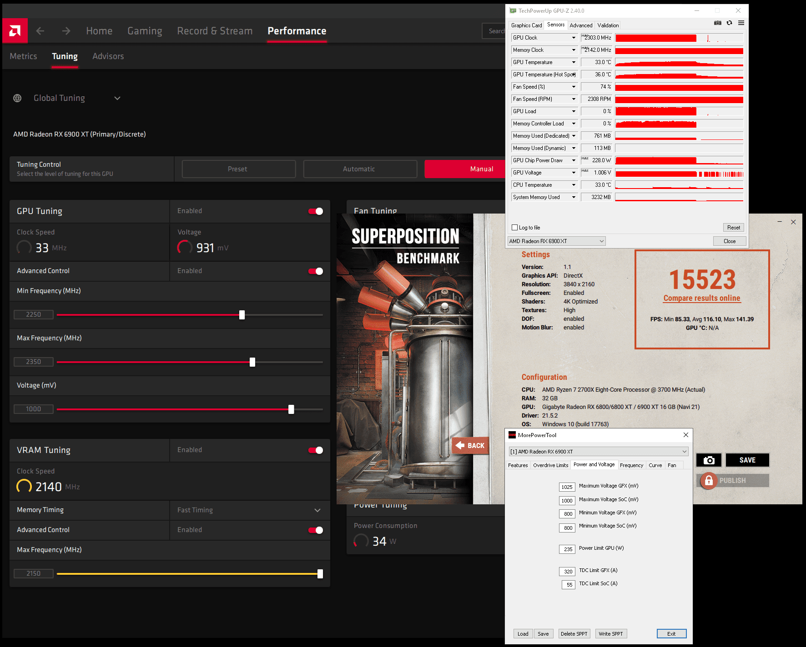806x647 pixels.
Task: Open Memory Clock sensor dropdown
Action: pos(574,50)
